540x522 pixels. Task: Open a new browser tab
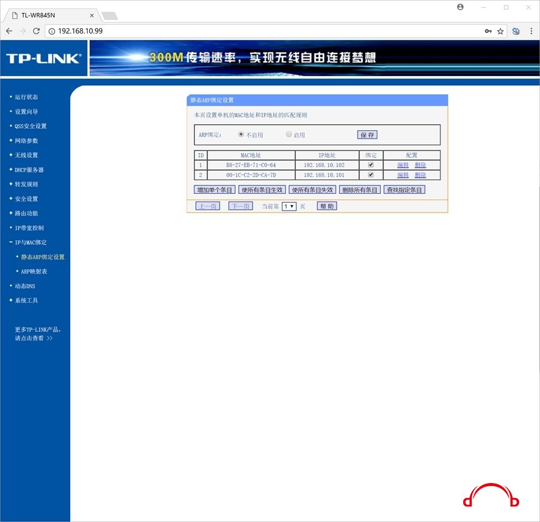tap(110, 16)
